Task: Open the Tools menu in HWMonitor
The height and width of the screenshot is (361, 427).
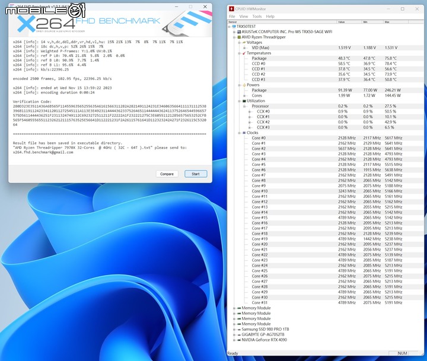Action: tap(257, 17)
